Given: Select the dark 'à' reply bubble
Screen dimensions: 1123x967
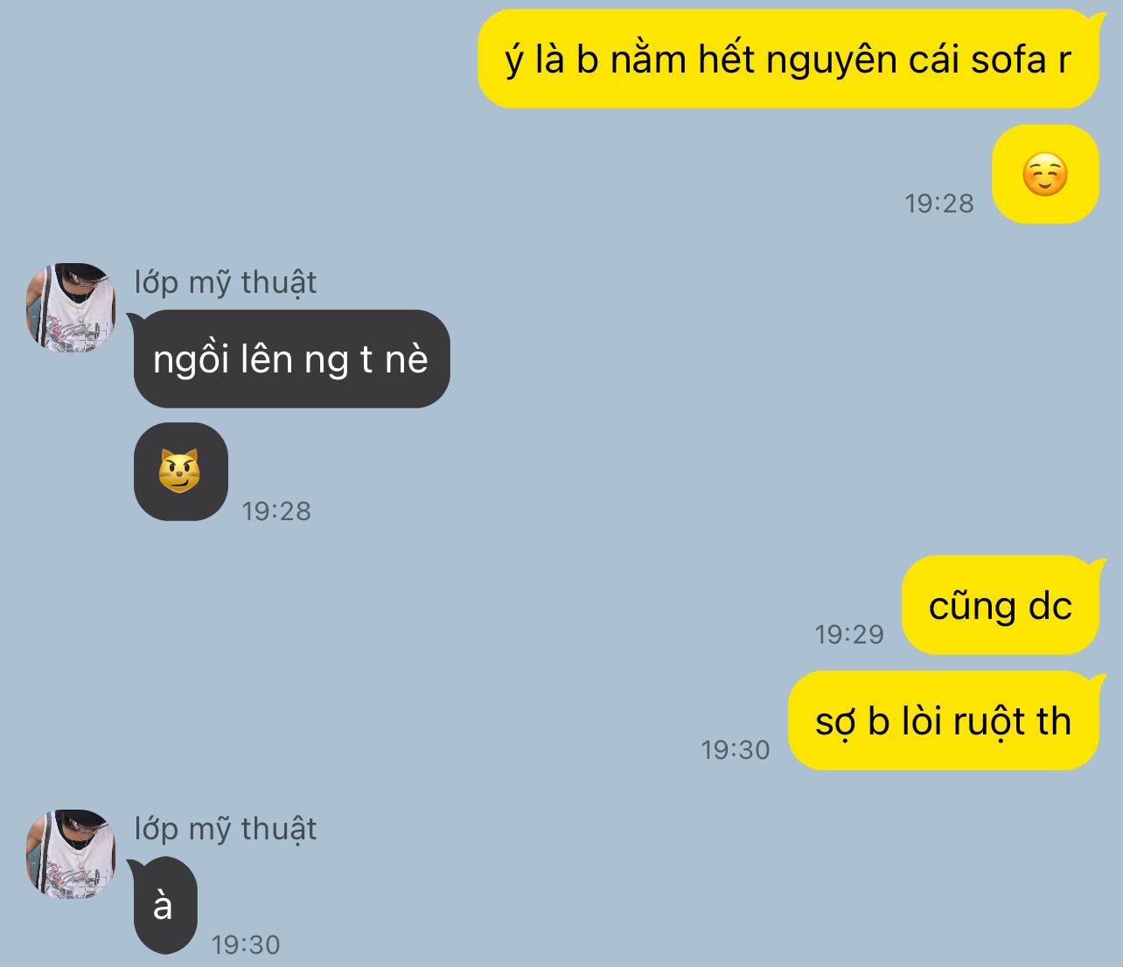Looking at the screenshot, I should (x=164, y=905).
